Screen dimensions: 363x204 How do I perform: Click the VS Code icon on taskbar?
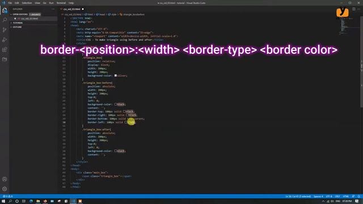point(73,201)
